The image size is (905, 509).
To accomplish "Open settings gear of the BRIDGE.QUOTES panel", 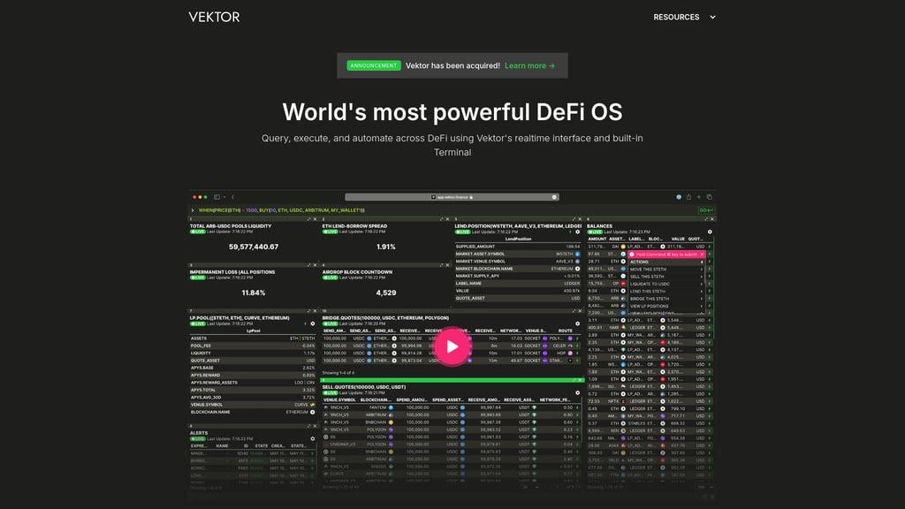I will [x=578, y=323].
